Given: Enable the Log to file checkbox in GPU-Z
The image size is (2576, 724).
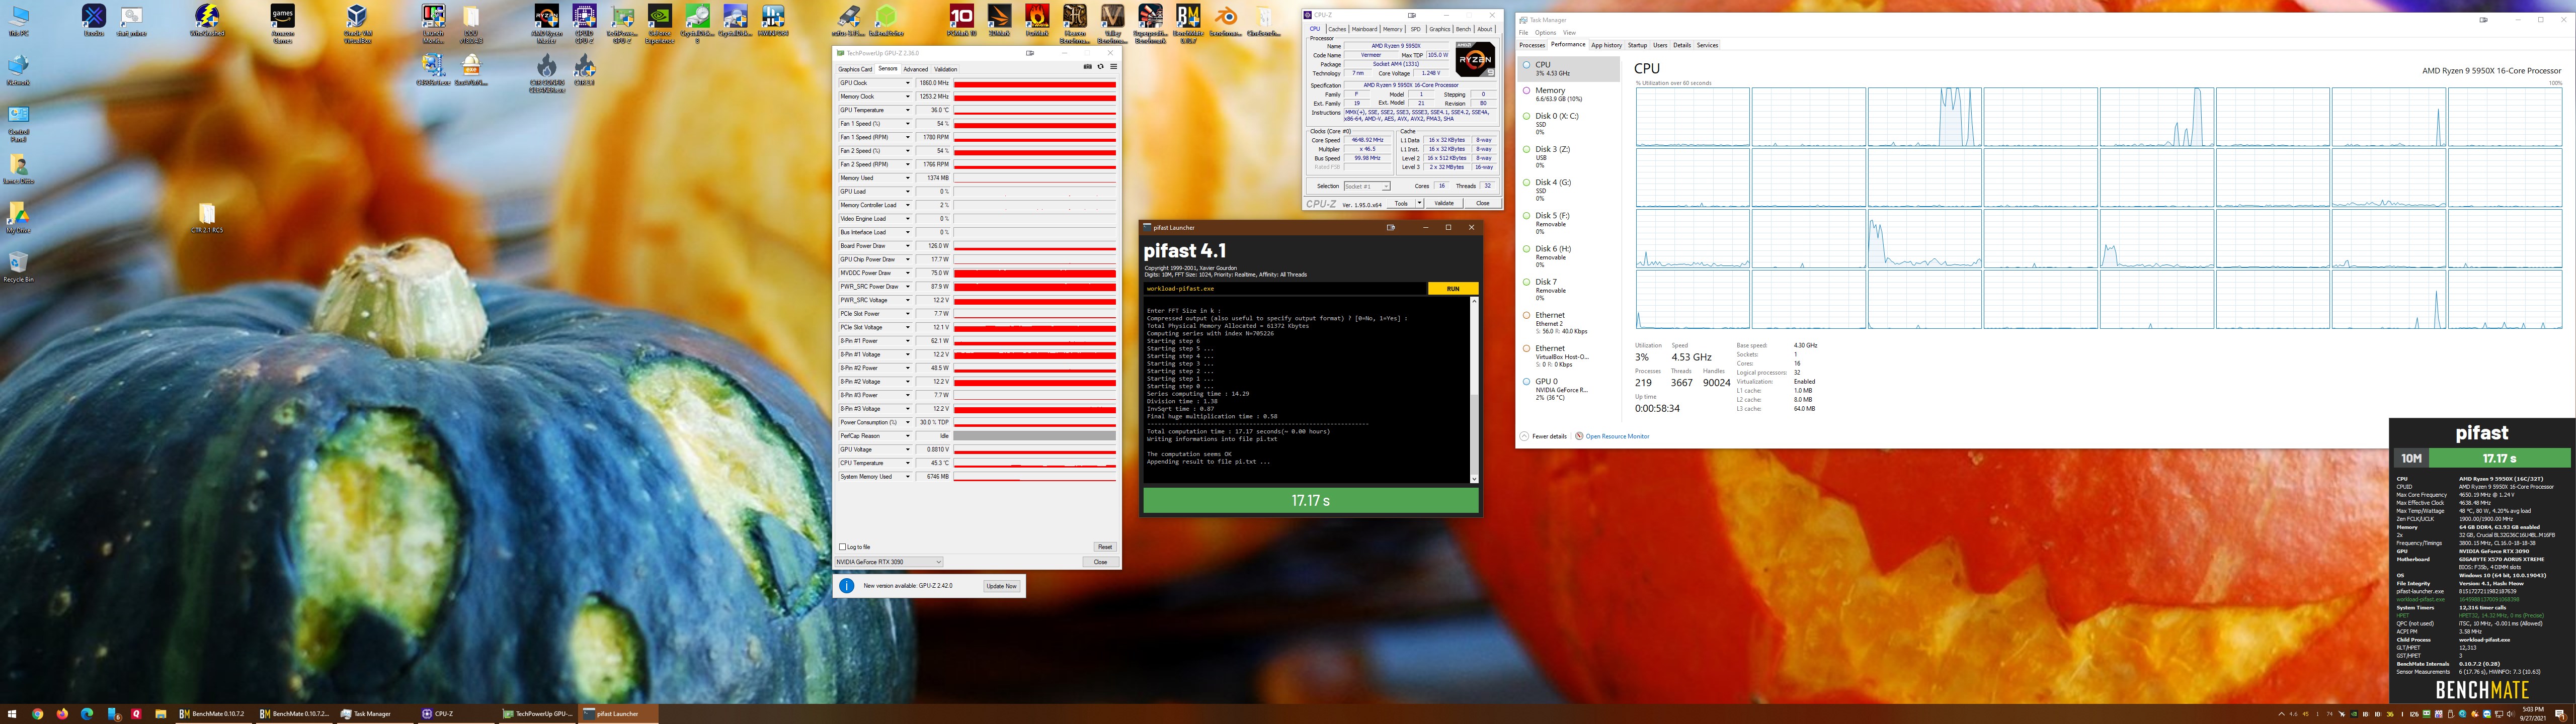Looking at the screenshot, I should pos(843,547).
